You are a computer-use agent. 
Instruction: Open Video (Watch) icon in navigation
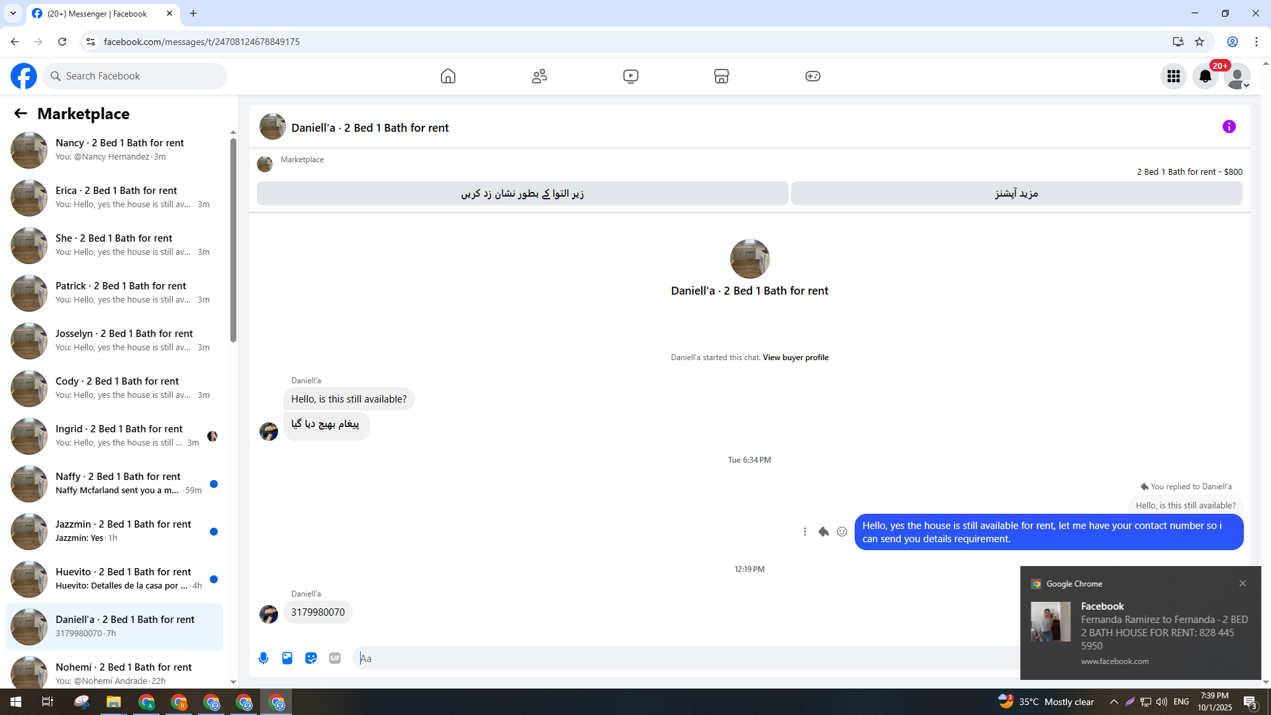click(x=631, y=76)
